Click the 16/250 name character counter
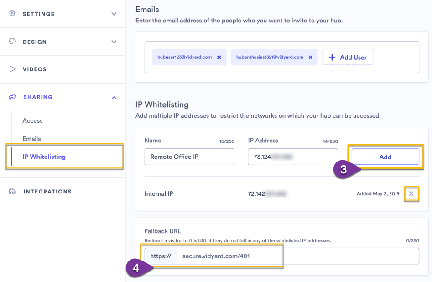 (227, 141)
